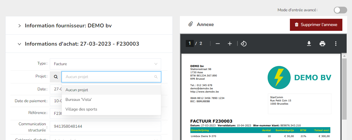Zoom out the PDF with minus icon

[218, 44]
